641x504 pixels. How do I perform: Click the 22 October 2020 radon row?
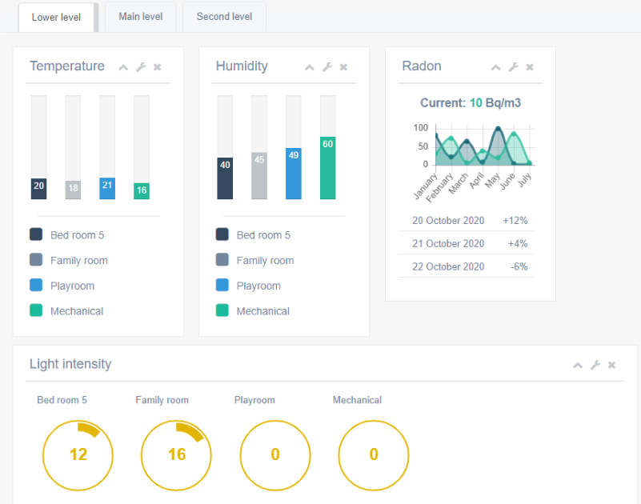467,266
